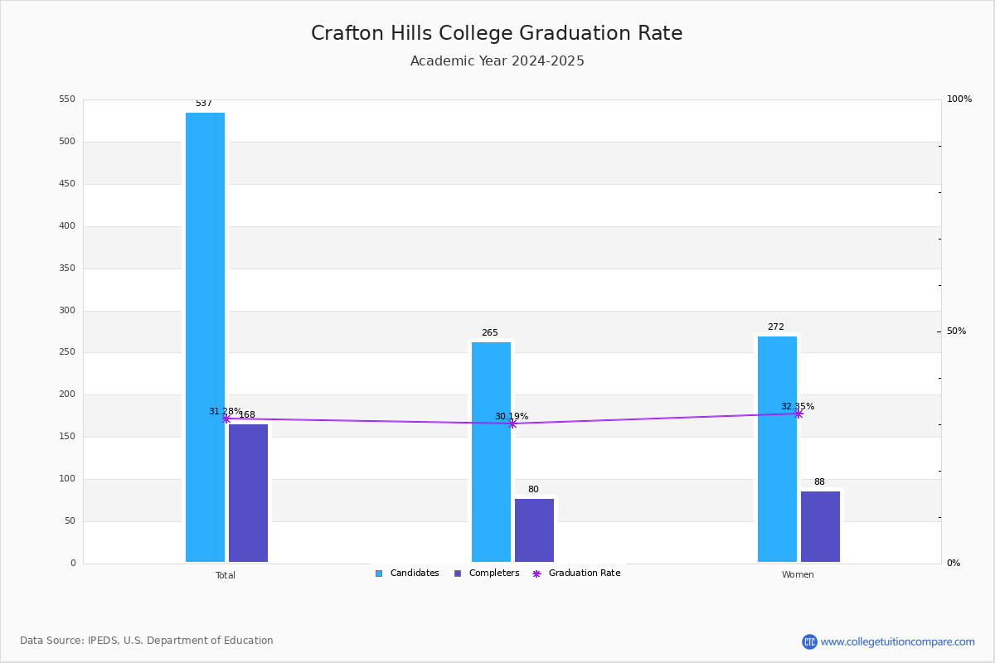Click the Completers purple legend swatch

[x=458, y=573]
